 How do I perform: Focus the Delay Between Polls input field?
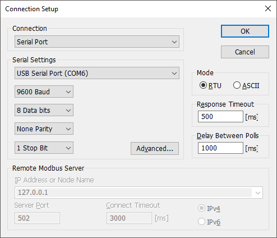(220, 148)
